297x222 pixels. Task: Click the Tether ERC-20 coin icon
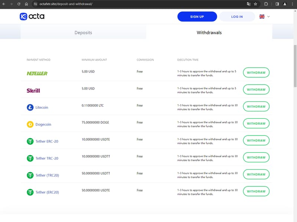(30, 141)
